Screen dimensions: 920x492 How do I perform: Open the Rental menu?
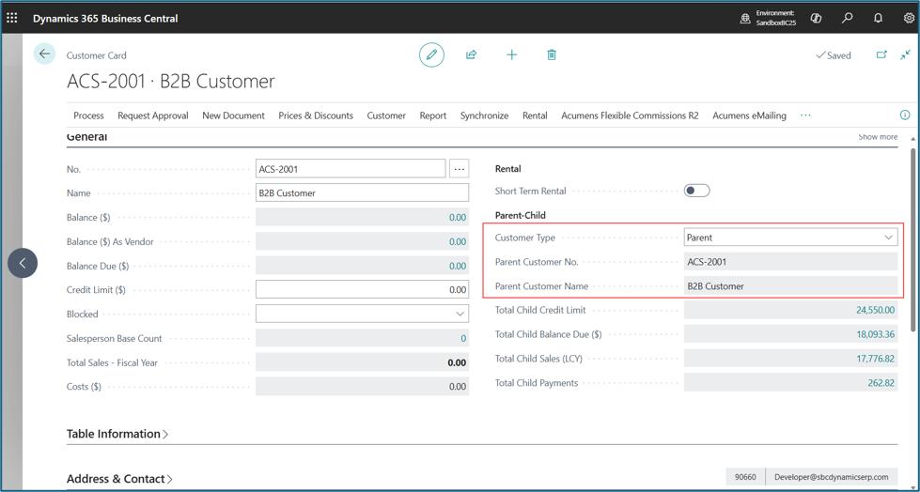[535, 115]
